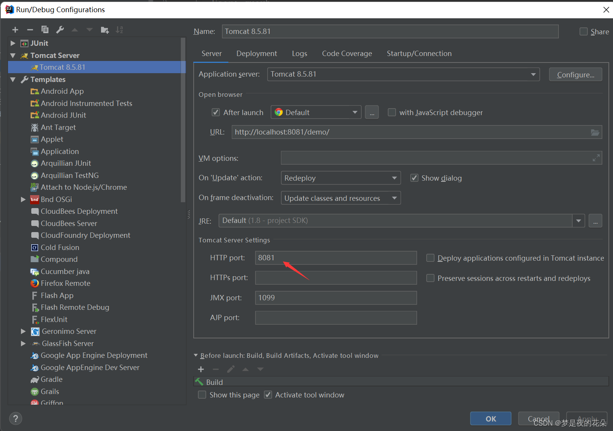Image resolution: width=613 pixels, height=431 pixels.
Task: Move before-launch task up arrow
Action: 246,369
